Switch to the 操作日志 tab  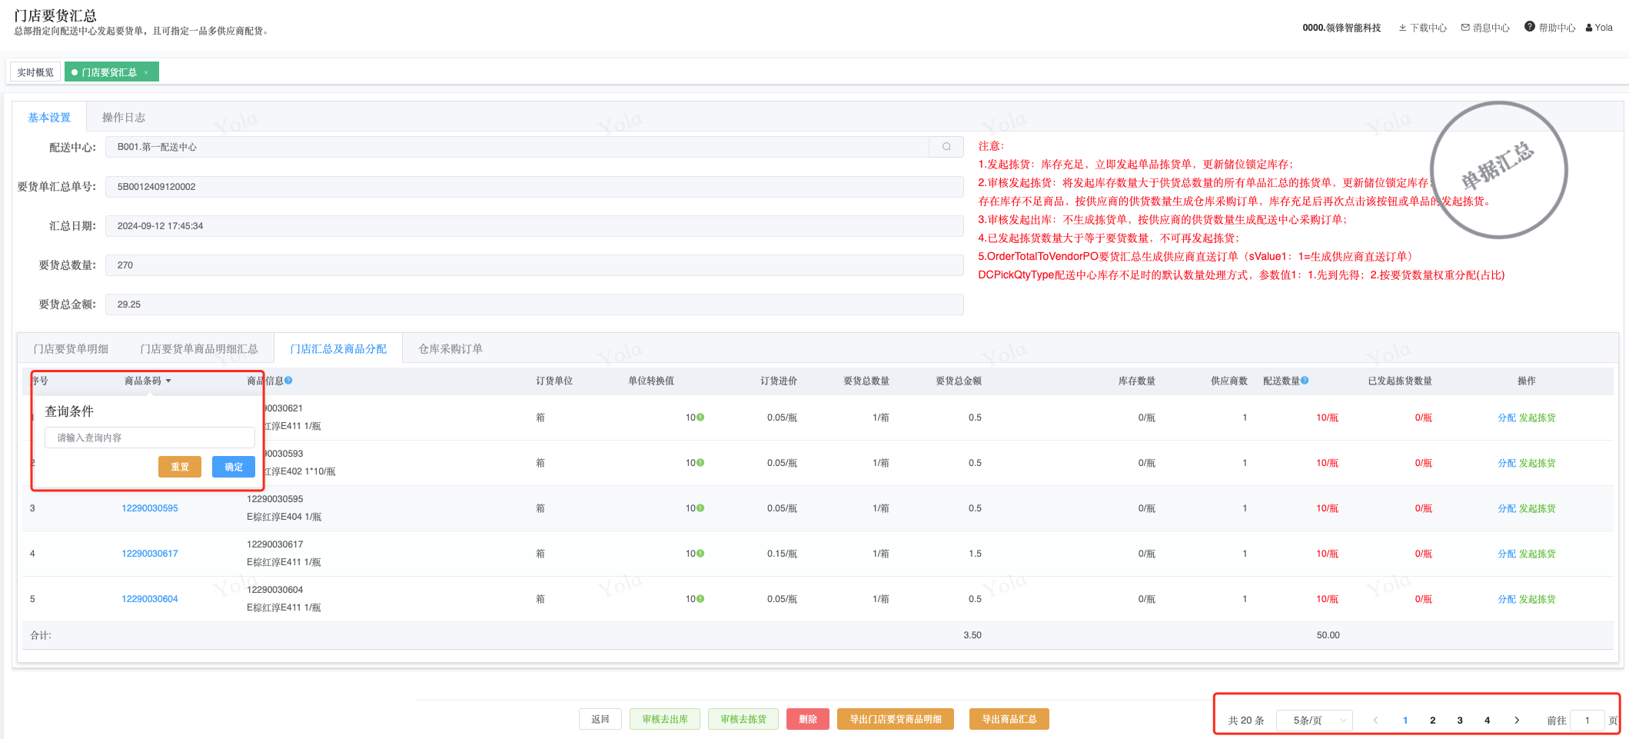[x=123, y=118]
